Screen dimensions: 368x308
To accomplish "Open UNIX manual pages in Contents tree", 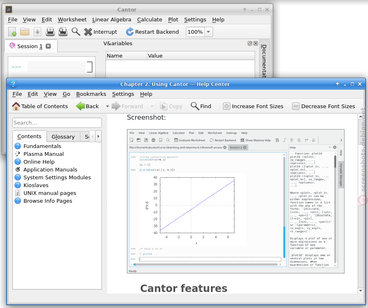I will [50, 193].
